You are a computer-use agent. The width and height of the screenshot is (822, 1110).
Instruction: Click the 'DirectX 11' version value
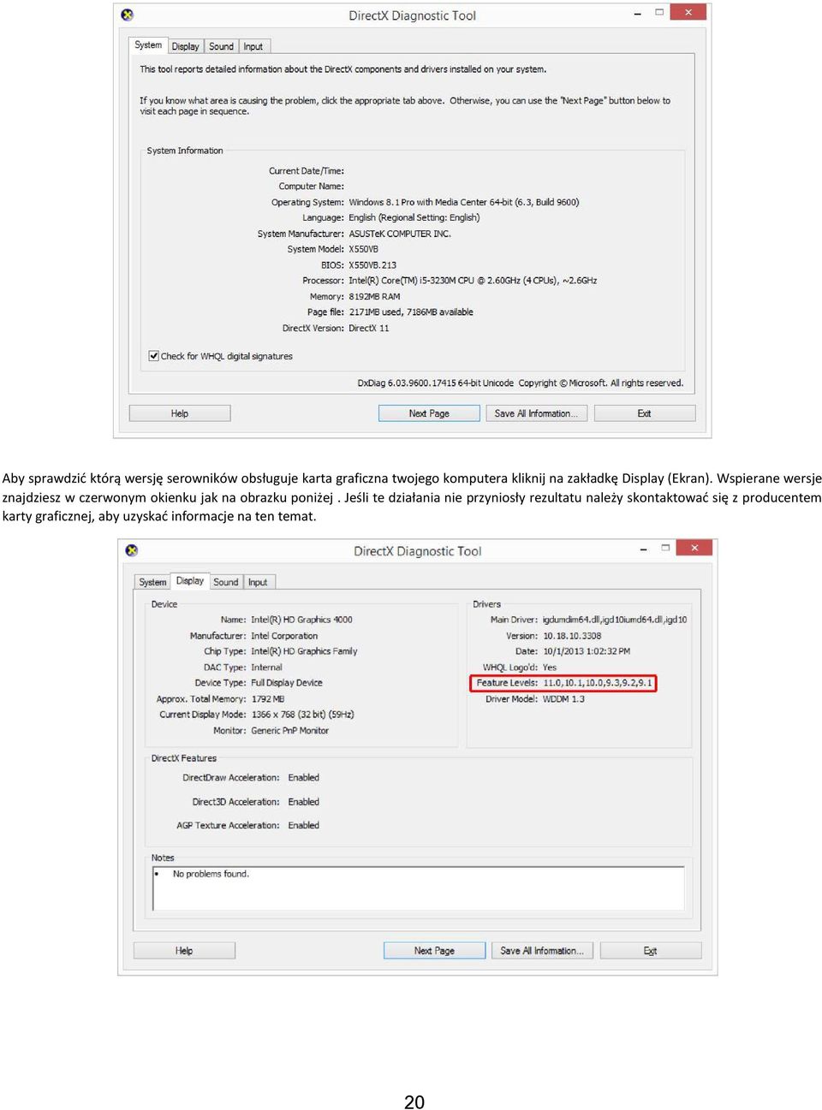(x=369, y=328)
